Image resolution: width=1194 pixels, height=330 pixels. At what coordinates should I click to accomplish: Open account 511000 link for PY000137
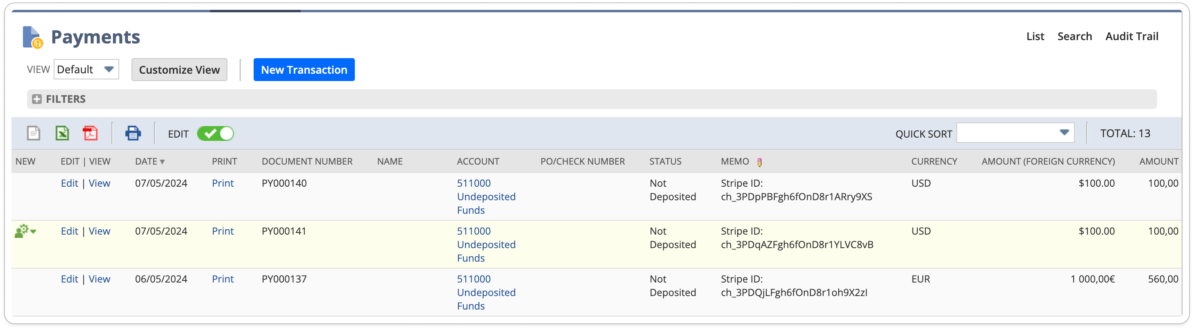[486, 292]
